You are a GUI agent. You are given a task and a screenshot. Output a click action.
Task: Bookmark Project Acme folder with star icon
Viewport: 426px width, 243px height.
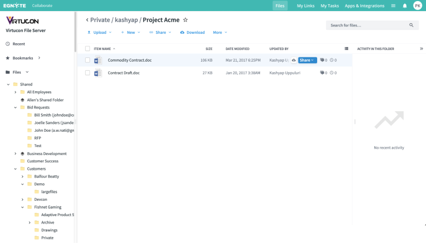[x=185, y=20]
